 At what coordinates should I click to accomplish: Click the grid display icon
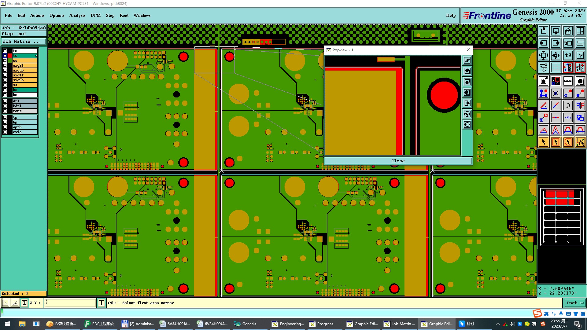click(556, 68)
